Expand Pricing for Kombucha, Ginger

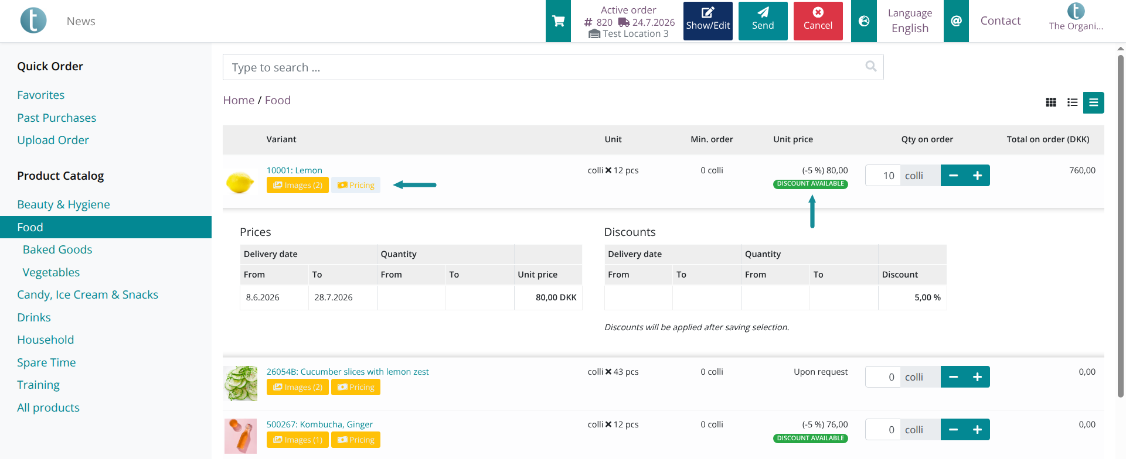tap(356, 440)
